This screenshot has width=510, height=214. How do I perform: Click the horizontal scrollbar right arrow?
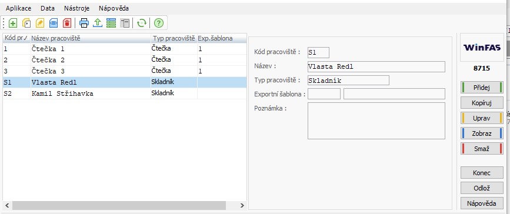point(242,206)
